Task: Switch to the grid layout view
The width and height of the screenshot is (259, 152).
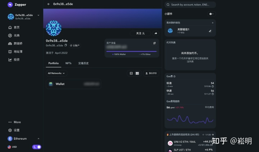Action: tap(137, 73)
